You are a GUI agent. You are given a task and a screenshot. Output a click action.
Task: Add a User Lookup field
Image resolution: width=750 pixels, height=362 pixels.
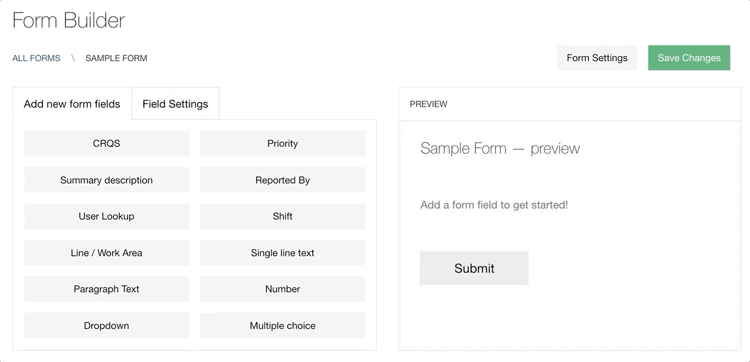pyautogui.click(x=107, y=216)
